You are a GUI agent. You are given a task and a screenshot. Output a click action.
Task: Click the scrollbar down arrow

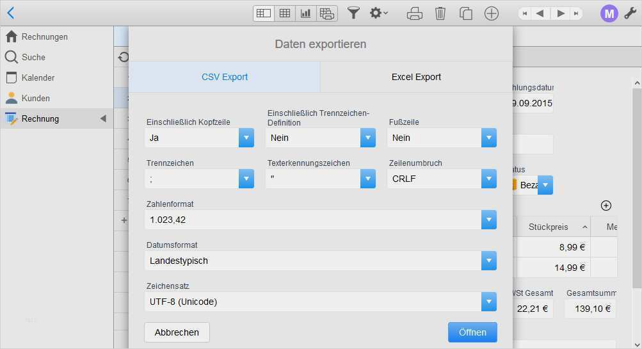(x=637, y=345)
